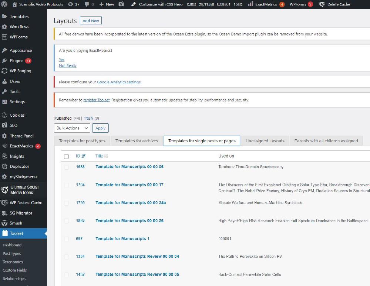Click Not Really in the ExactMetrics notice
Viewport: 370px width, 286px height.
[x=68, y=66]
